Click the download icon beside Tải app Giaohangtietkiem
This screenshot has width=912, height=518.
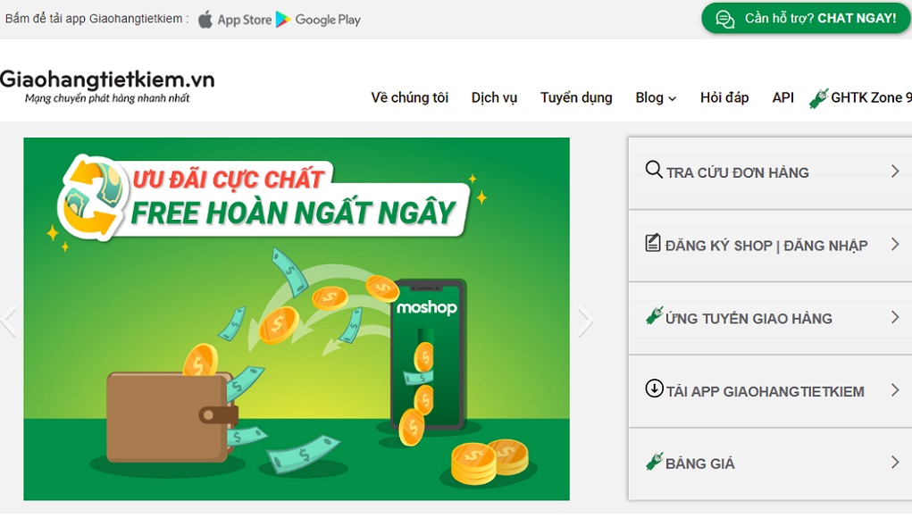(x=655, y=388)
